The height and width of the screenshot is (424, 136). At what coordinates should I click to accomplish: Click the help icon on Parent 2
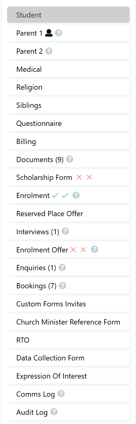pyautogui.click(x=49, y=51)
